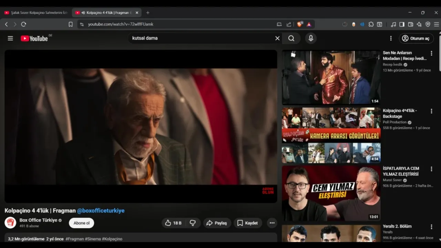Open Brave Shields lion icon
Viewport: 441px width, 248px height.
(300, 24)
